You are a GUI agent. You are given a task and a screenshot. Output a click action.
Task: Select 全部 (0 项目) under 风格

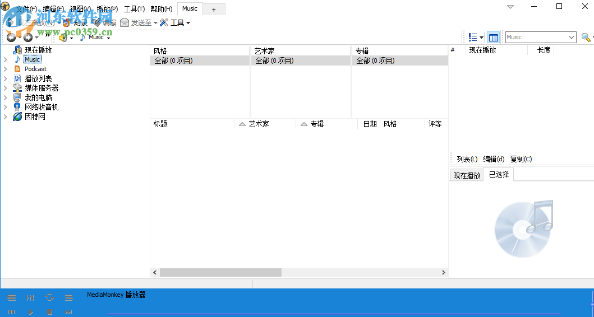(200, 60)
